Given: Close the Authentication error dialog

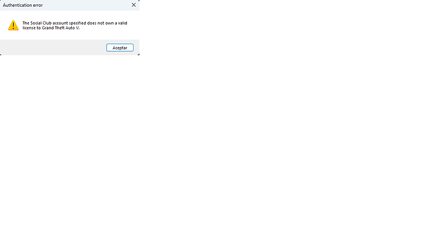Looking at the screenshot, I should (x=134, y=5).
